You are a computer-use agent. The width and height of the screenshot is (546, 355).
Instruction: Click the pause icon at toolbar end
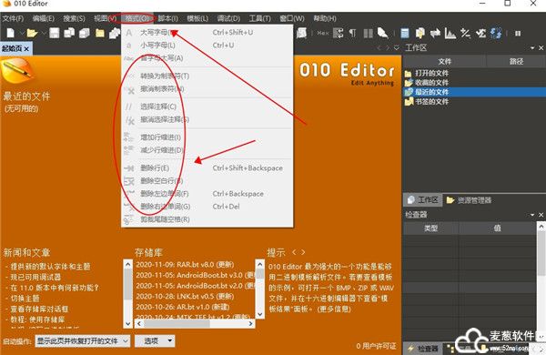pyautogui.click(x=518, y=33)
